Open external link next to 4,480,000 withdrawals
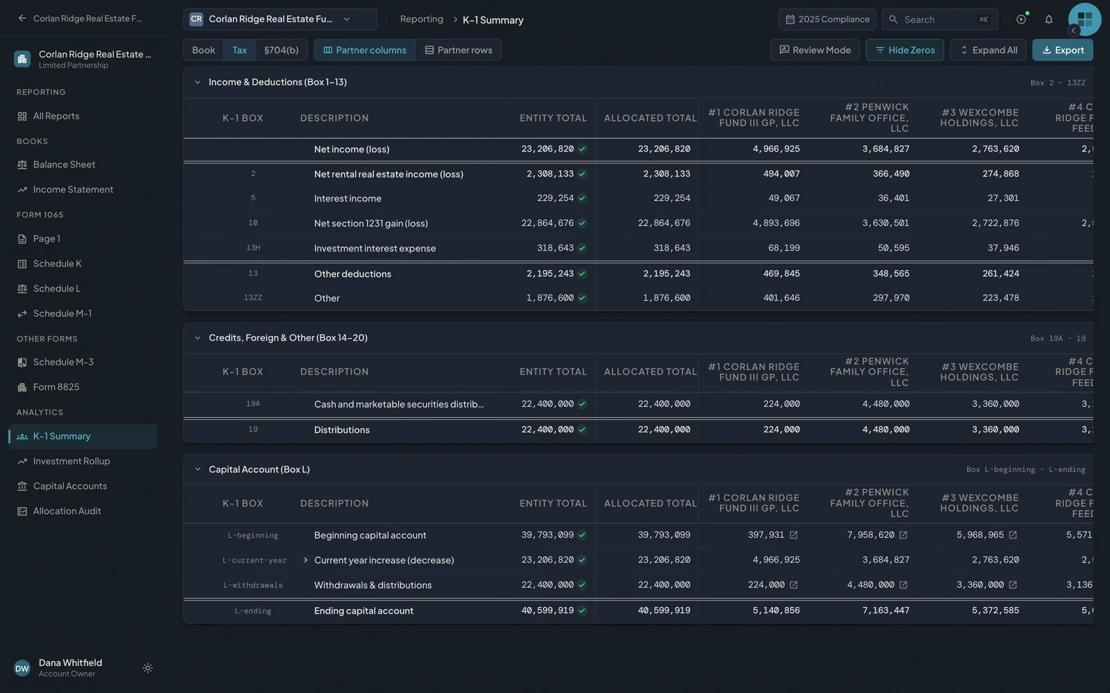The height and width of the screenshot is (693, 1110). [903, 585]
